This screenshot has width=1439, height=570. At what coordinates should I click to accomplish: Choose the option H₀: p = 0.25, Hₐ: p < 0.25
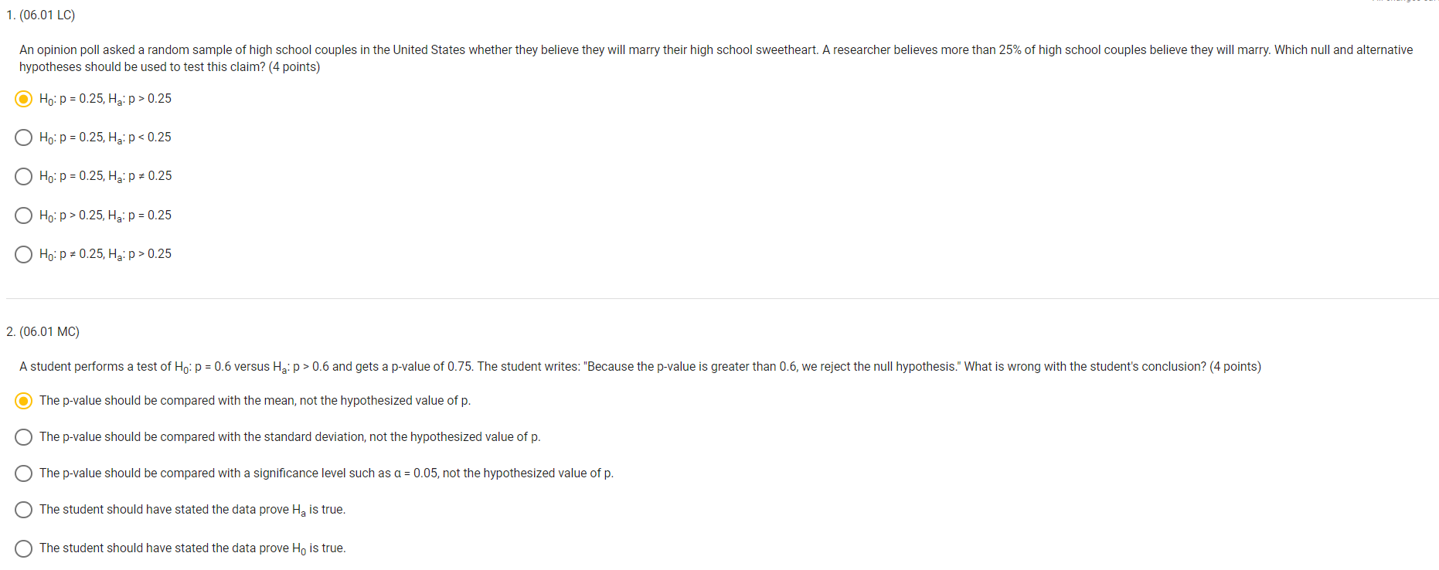[x=23, y=137]
